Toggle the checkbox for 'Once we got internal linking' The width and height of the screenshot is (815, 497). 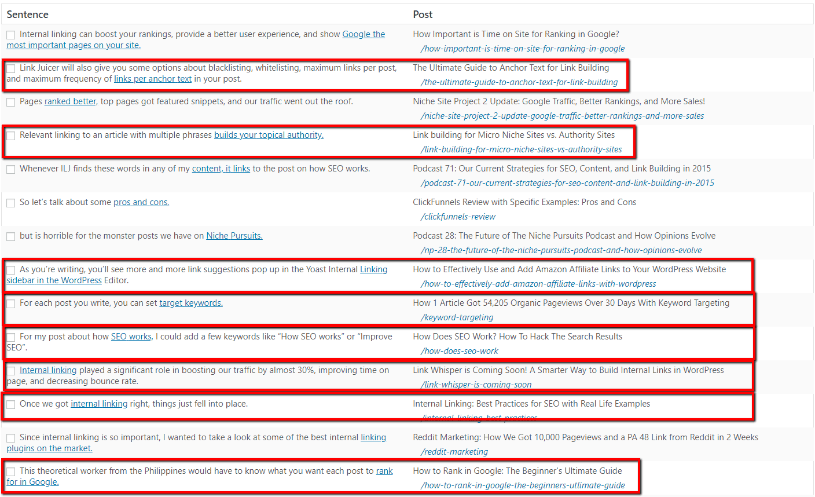point(11,404)
